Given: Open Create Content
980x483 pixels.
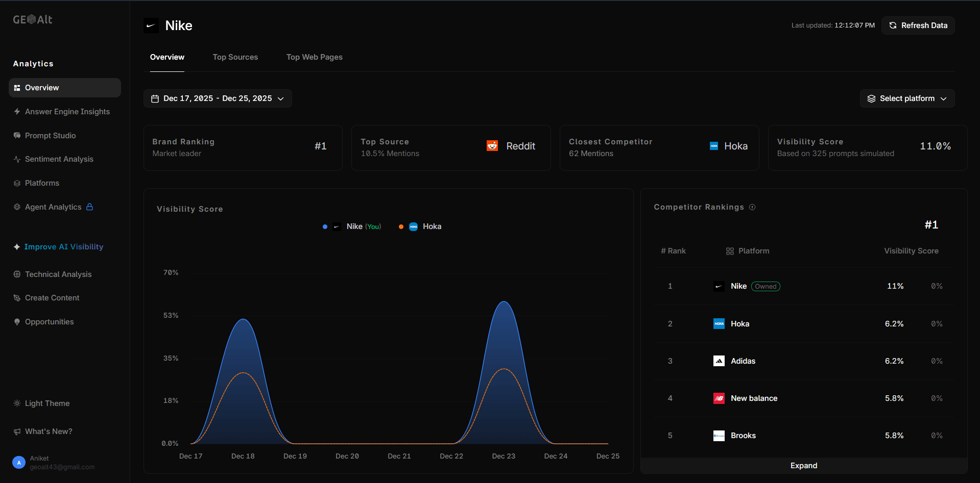Looking at the screenshot, I should pyautogui.click(x=65, y=298).
